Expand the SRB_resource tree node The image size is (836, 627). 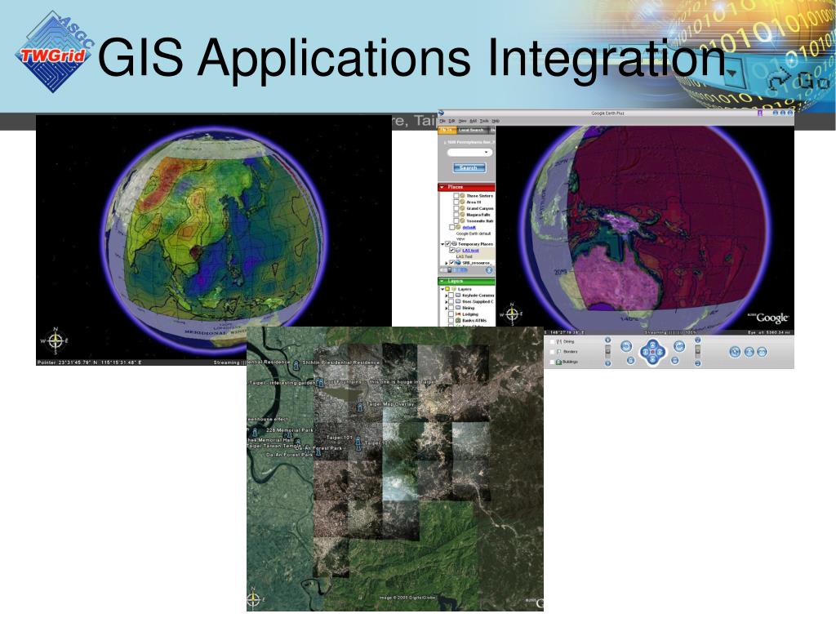click(x=447, y=263)
